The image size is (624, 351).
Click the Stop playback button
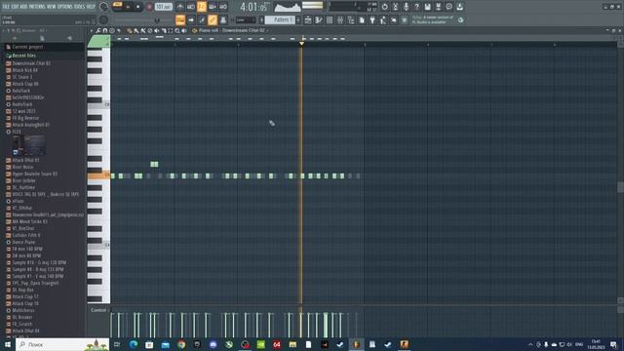tap(138, 7)
